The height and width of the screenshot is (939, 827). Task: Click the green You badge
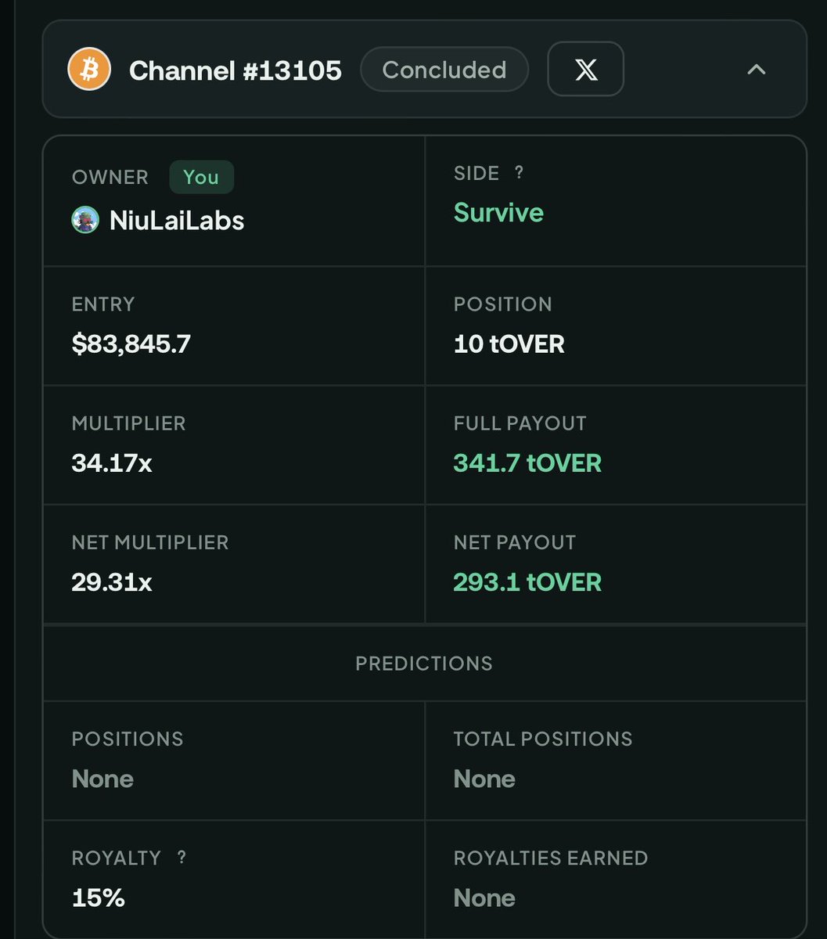pyautogui.click(x=201, y=177)
